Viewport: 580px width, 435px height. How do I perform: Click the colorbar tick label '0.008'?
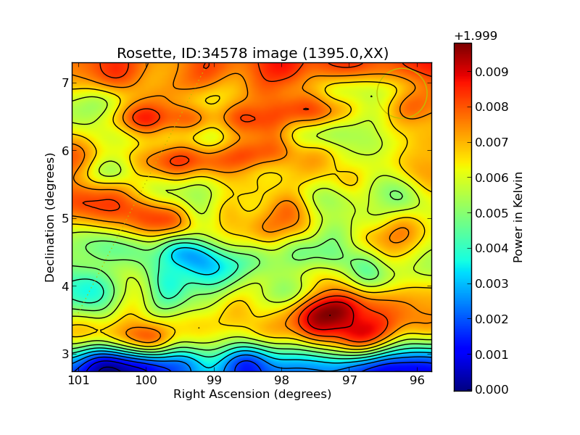coord(492,107)
